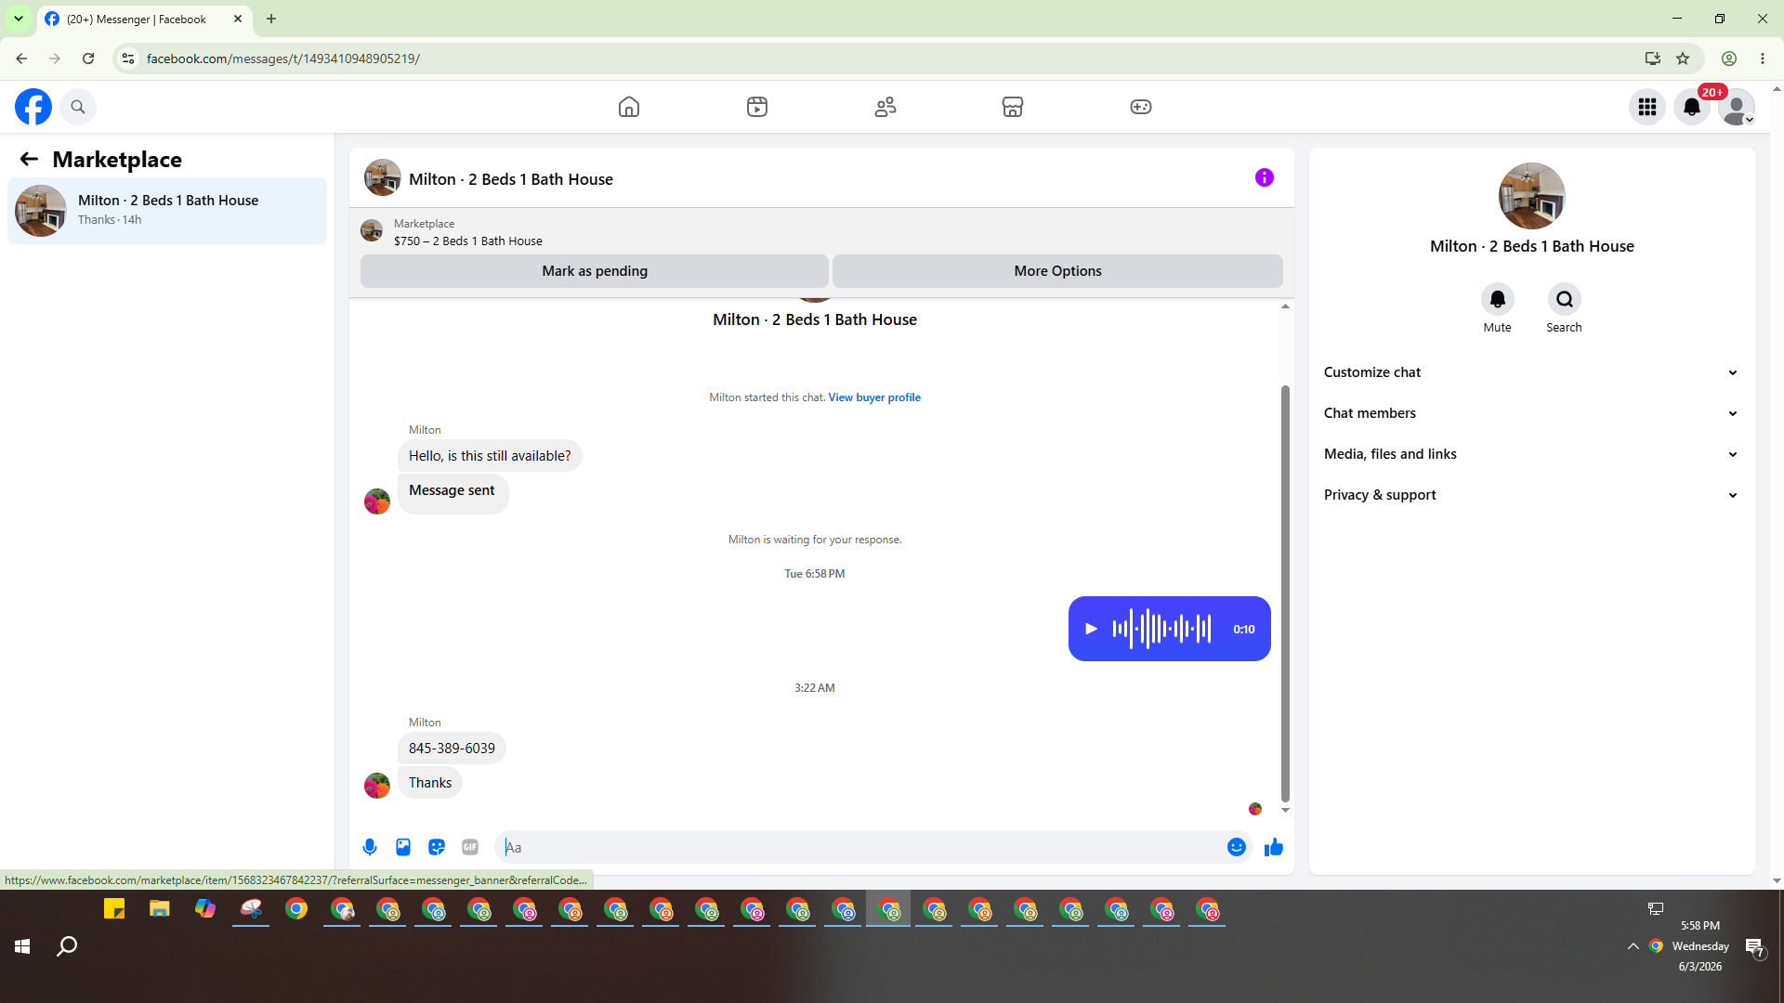The height and width of the screenshot is (1003, 1784).
Task: Click the message input field
Action: (862, 847)
